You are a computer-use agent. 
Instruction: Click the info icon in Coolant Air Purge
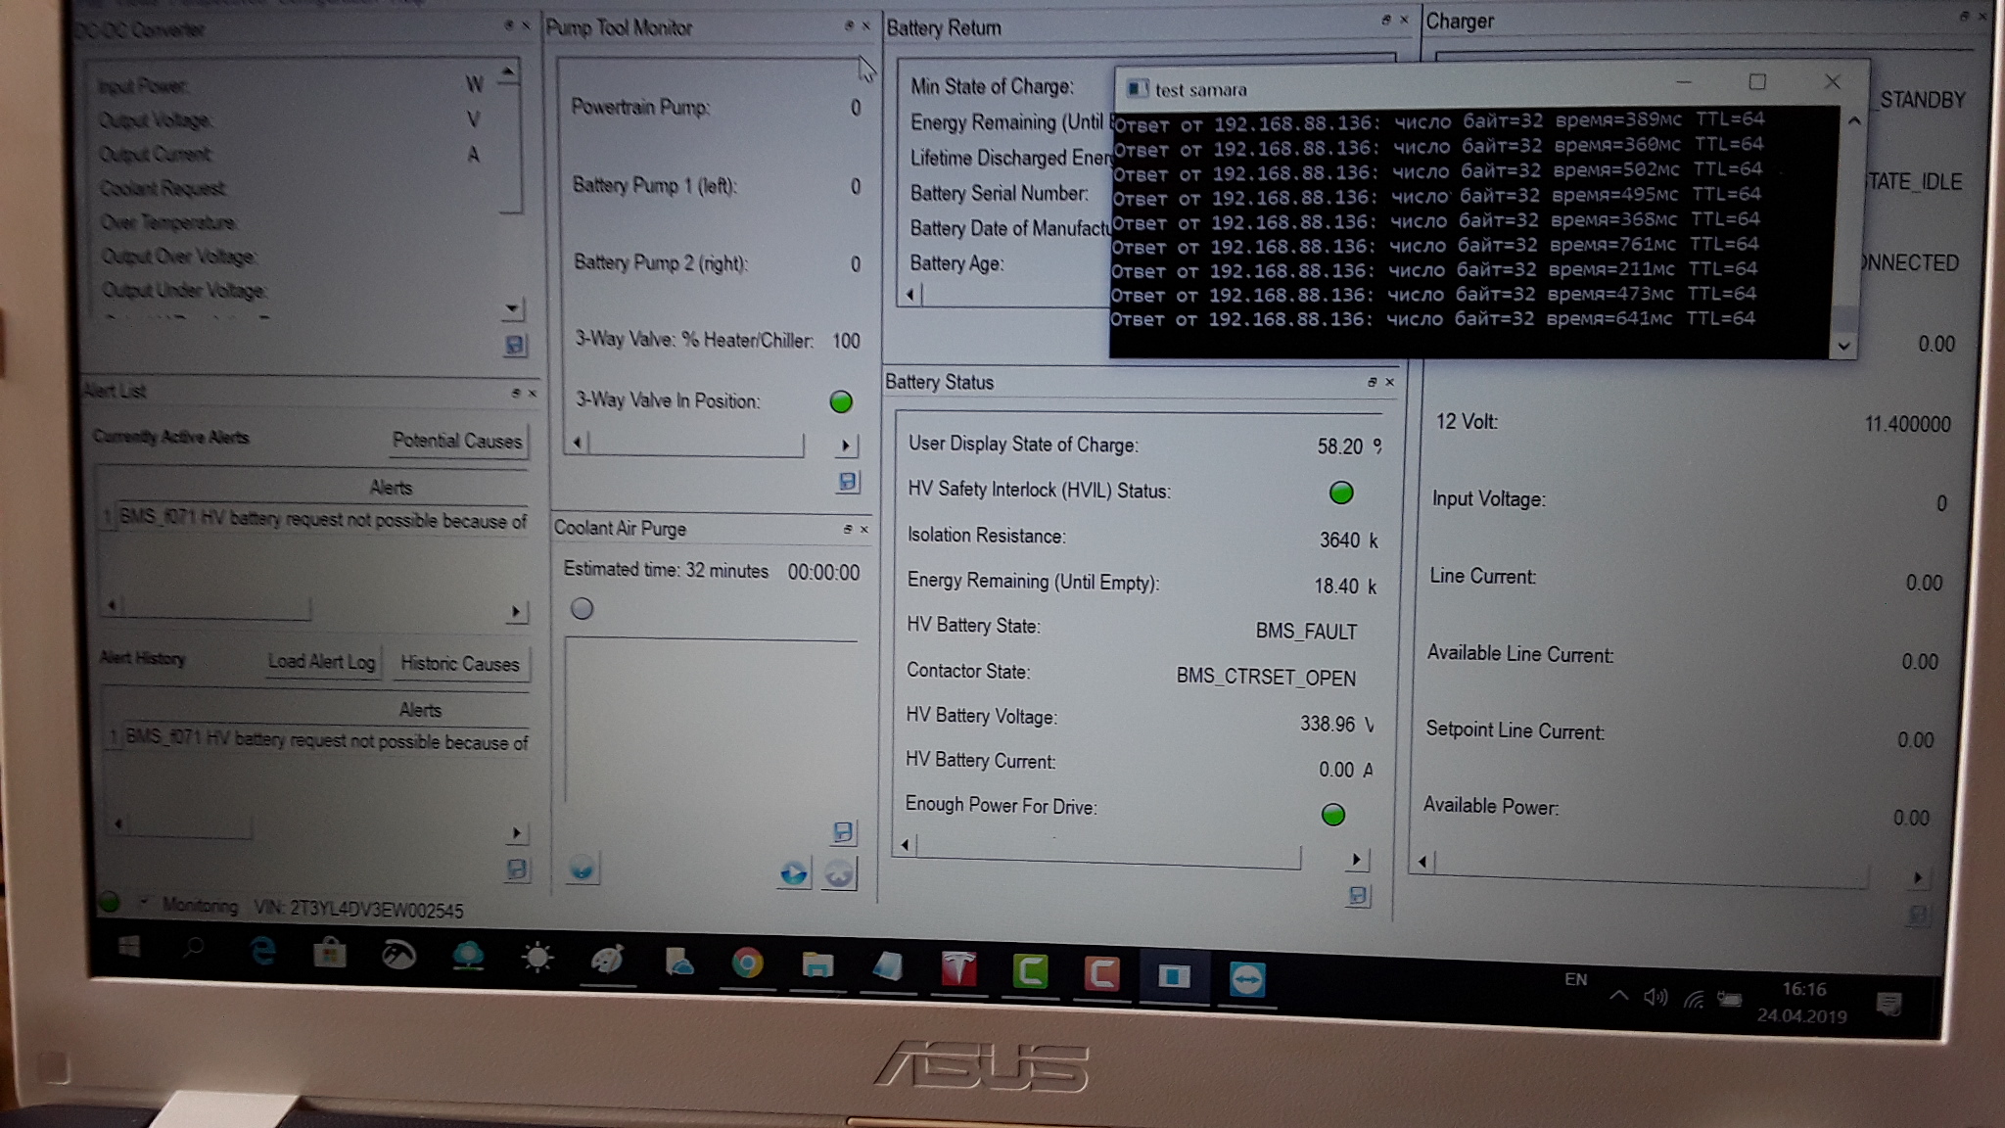pyautogui.click(x=583, y=868)
